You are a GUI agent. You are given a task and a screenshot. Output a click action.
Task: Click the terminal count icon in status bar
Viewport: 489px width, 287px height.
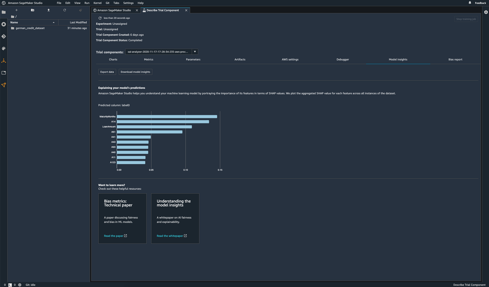[10, 285]
